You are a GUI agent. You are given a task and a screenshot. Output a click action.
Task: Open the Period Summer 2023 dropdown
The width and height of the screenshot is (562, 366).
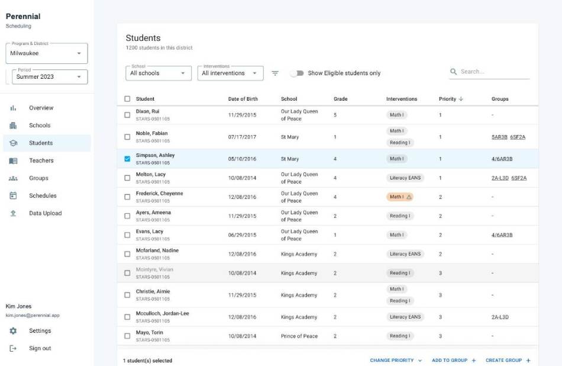pyautogui.click(x=50, y=77)
